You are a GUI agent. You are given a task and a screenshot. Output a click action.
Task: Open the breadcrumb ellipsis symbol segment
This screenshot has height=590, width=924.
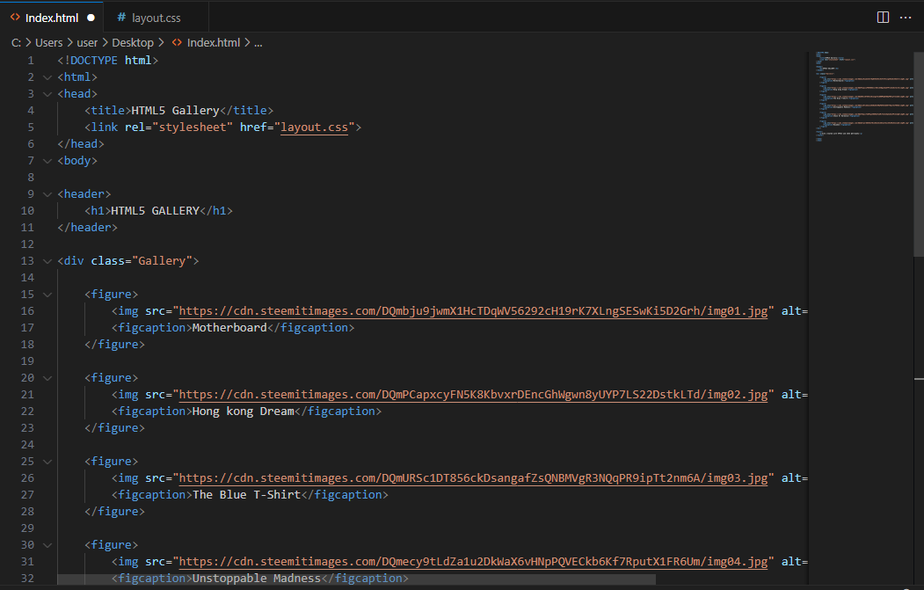[x=258, y=42]
